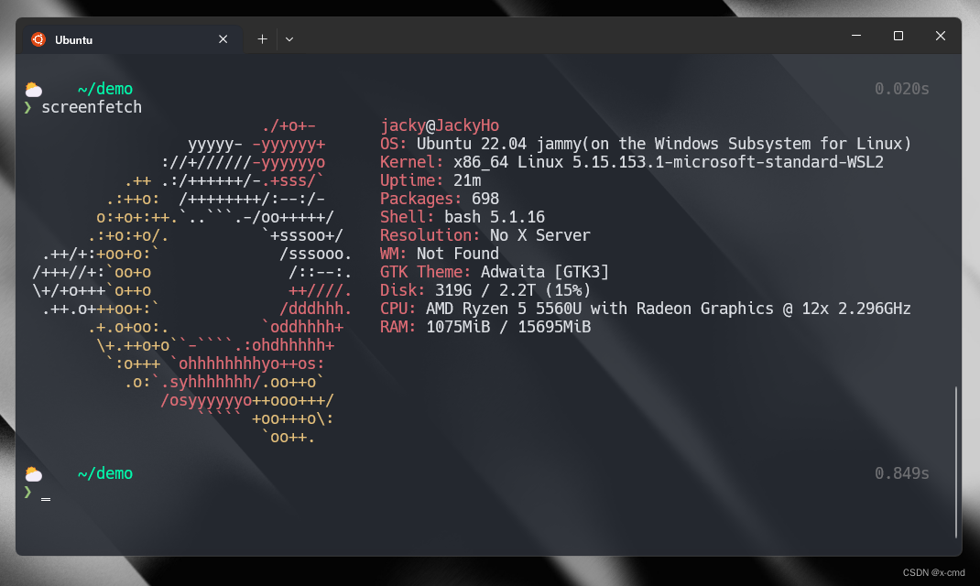Click the Disk: 319G / 2.2T line
This screenshot has width=980, height=586.
coord(485,290)
